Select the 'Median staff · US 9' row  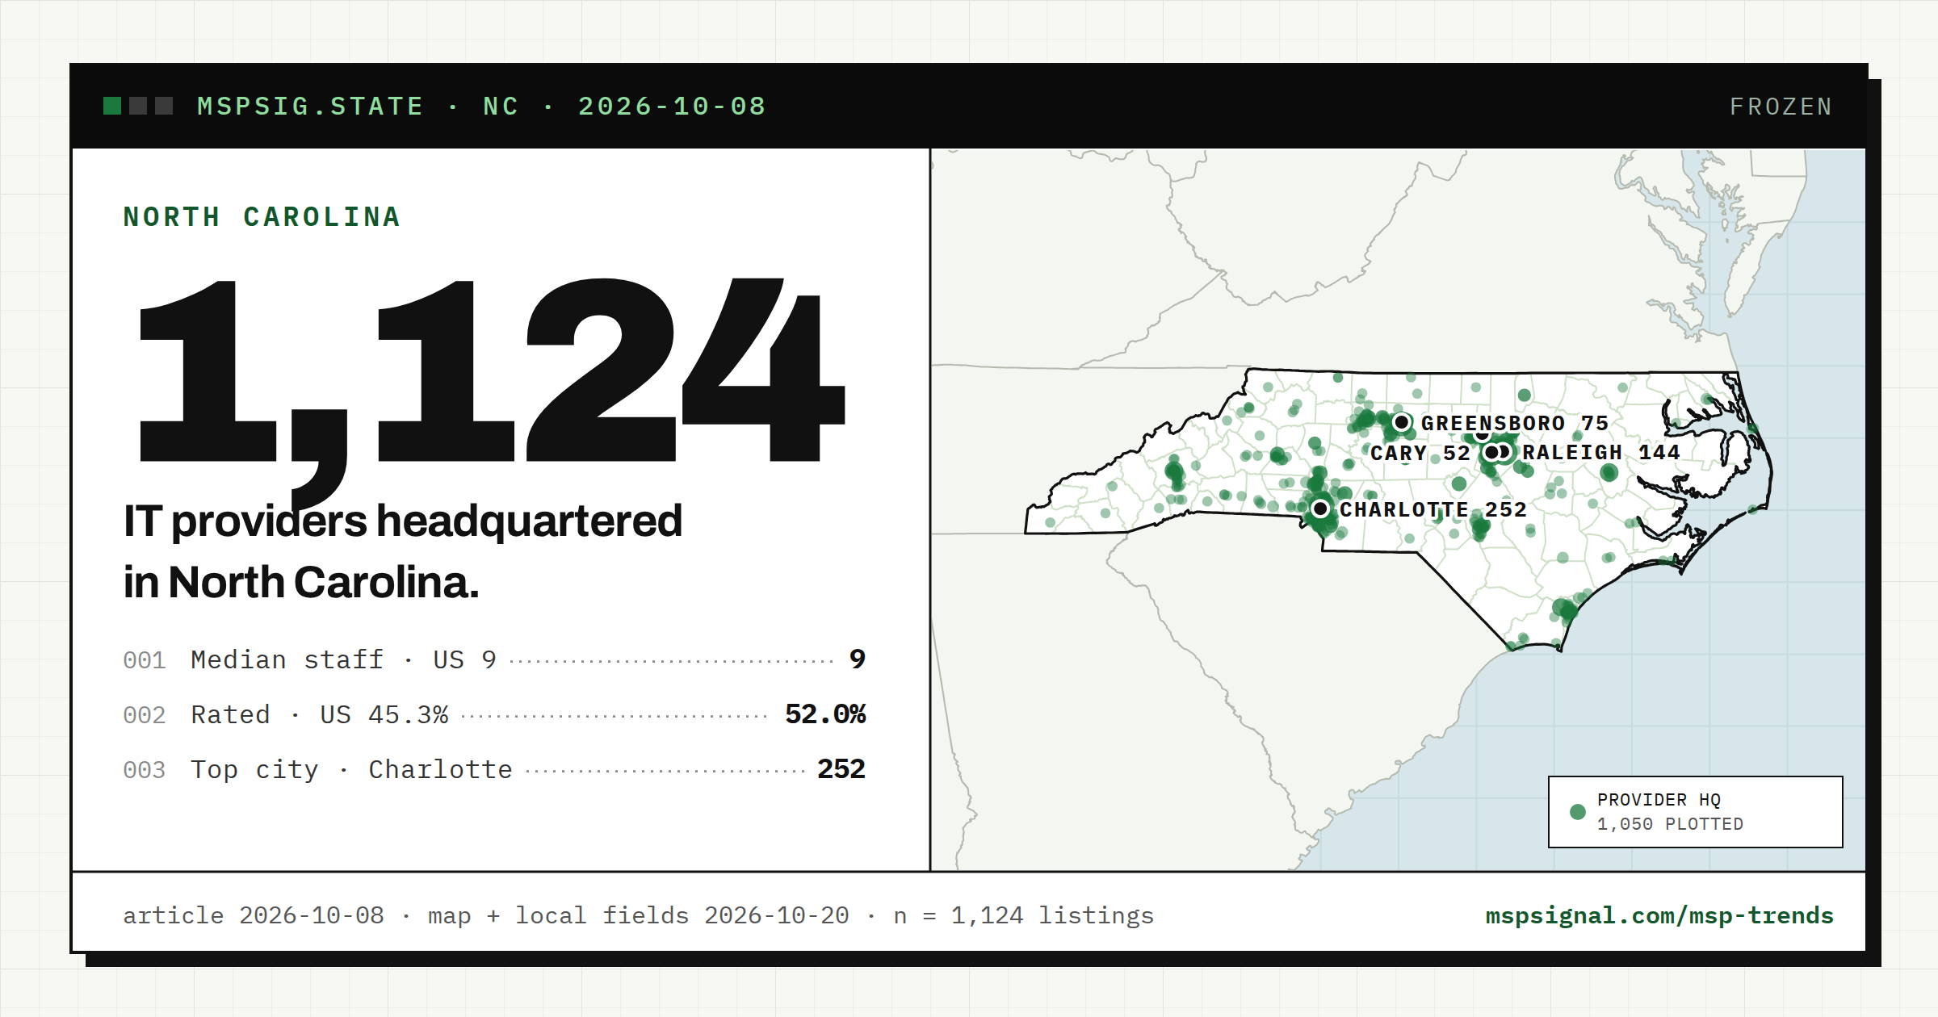tap(494, 659)
